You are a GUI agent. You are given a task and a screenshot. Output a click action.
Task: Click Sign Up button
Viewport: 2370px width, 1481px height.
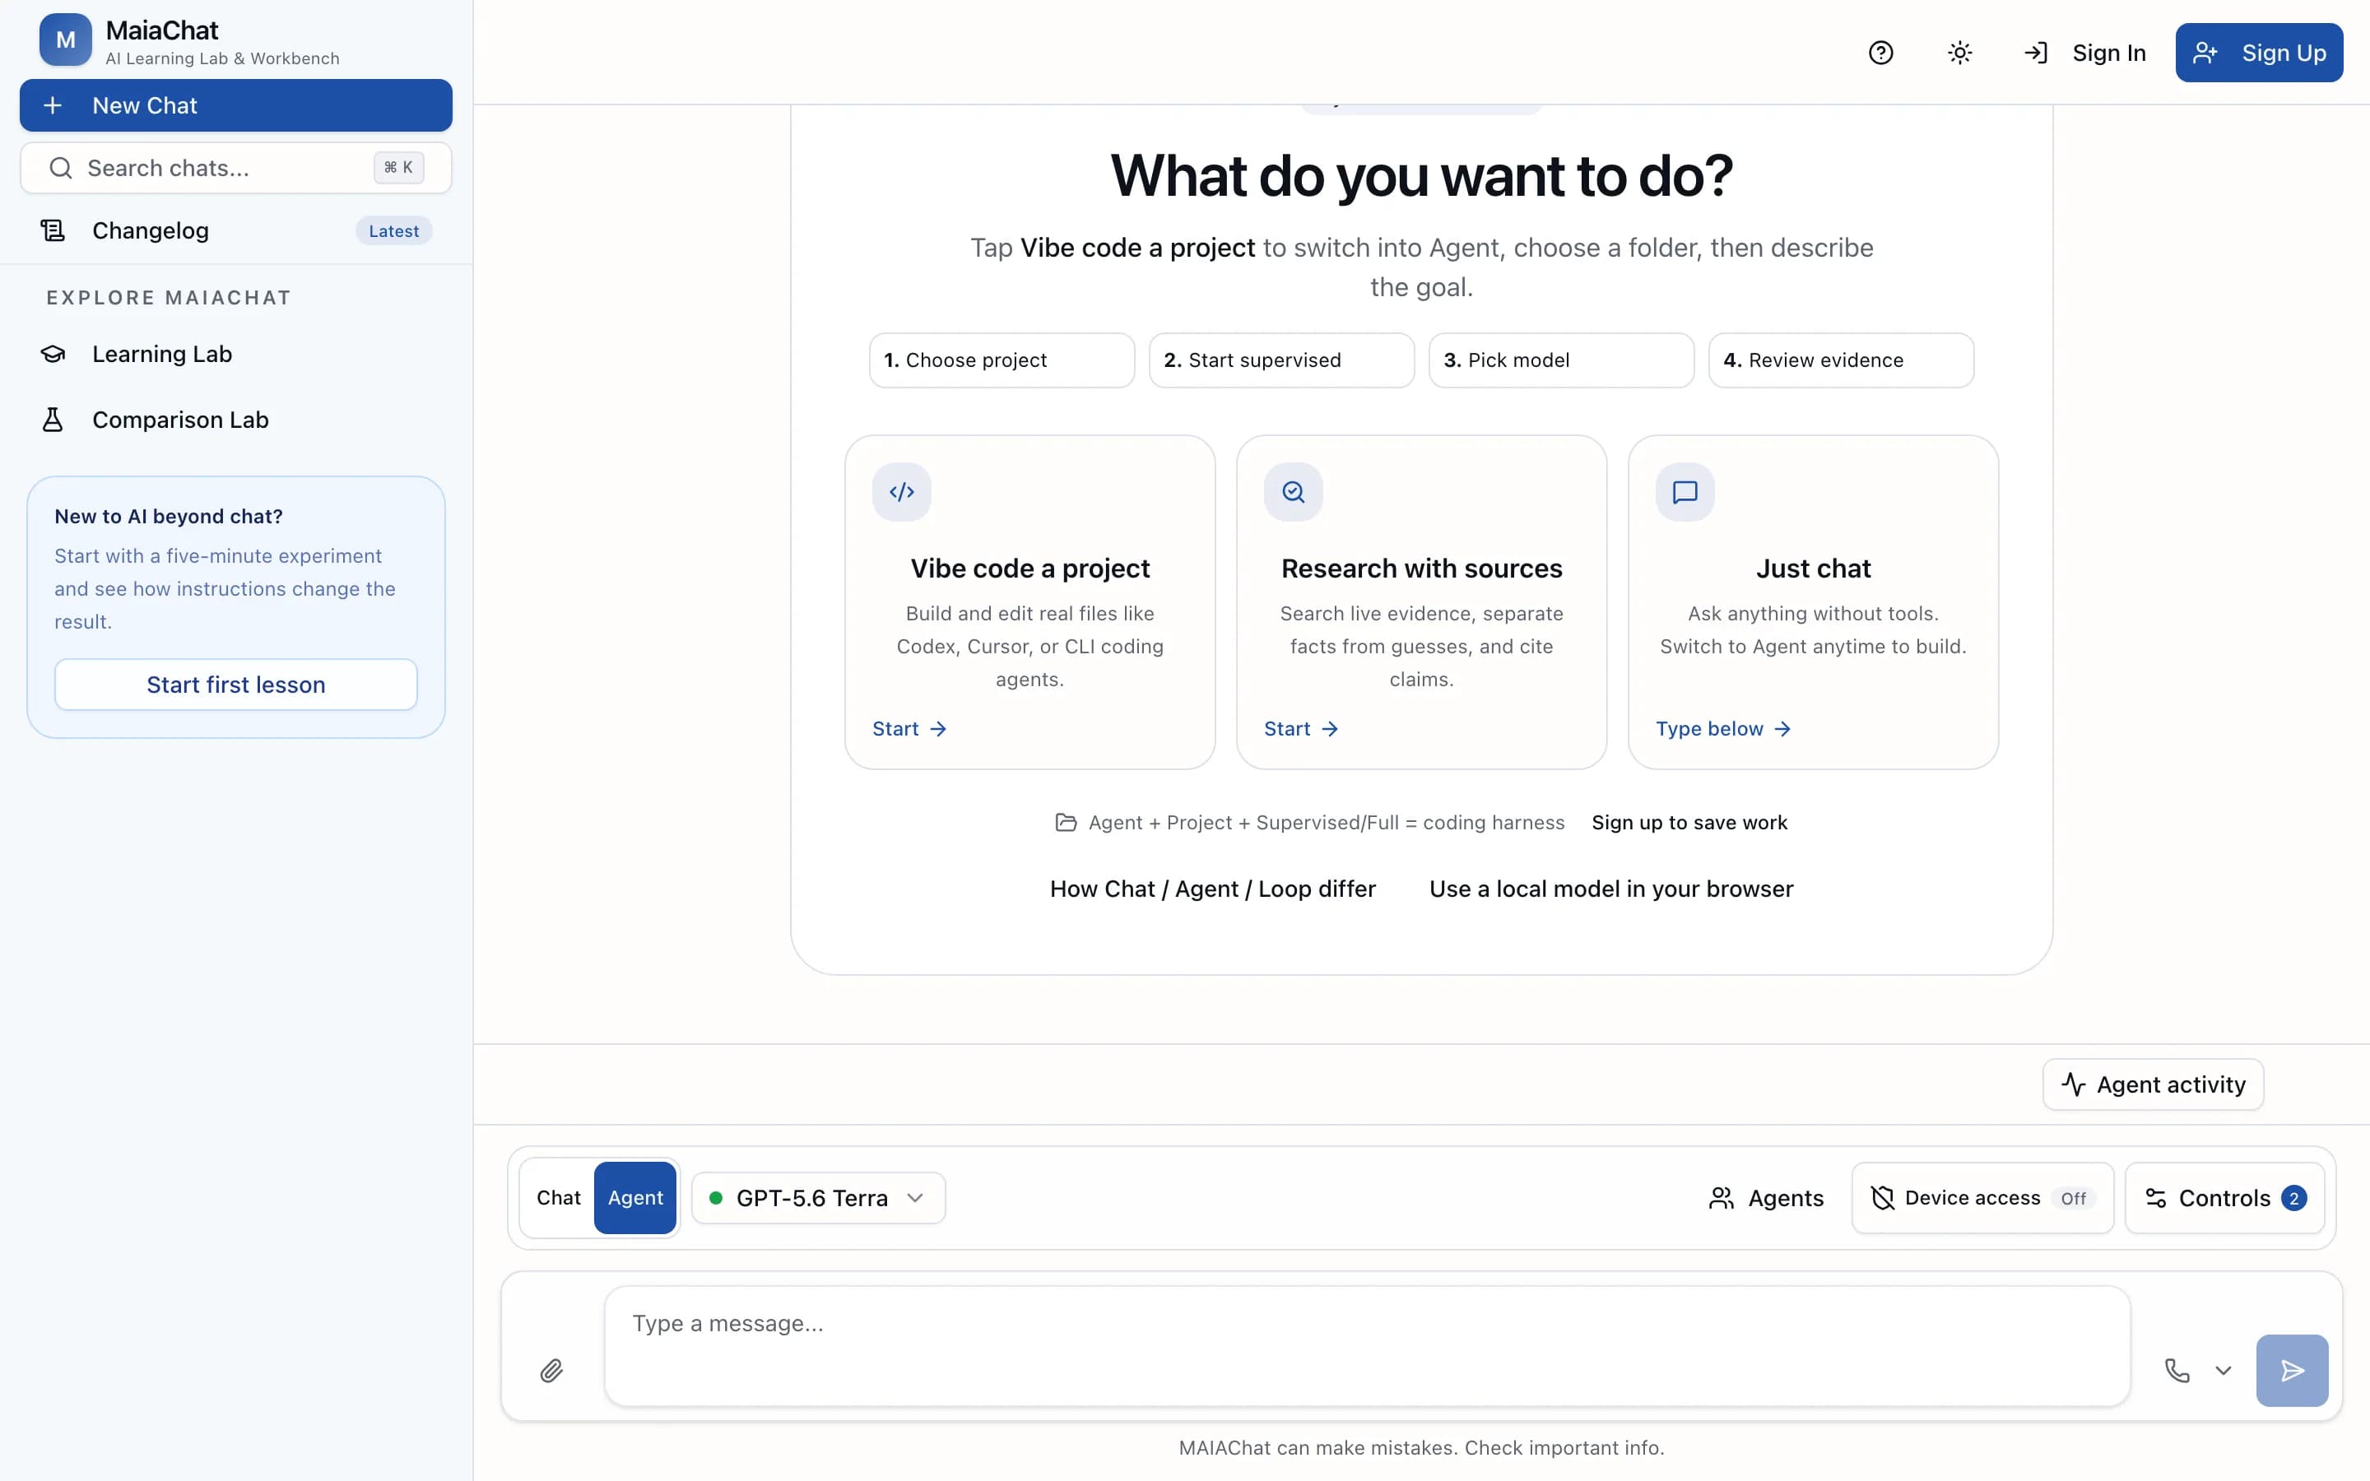2258,53
